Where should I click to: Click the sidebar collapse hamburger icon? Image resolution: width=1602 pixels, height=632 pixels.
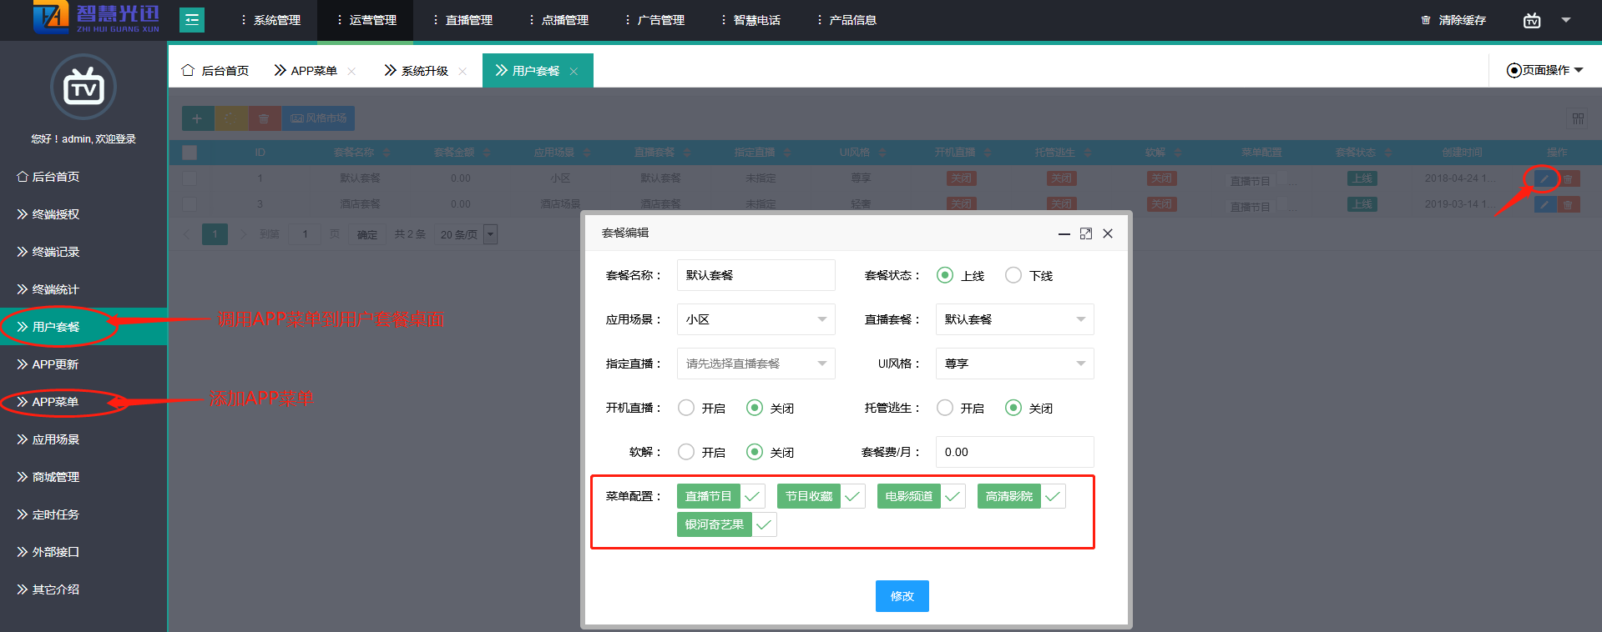click(x=192, y=19)
